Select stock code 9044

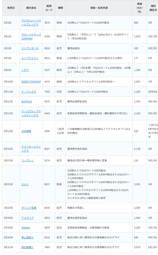[x=47, y=228]
